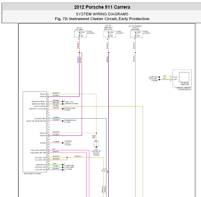Click the 'BRAKE PAD WEAR +' pin label
This screenshot has width=201, height=197.
(39, 102)
